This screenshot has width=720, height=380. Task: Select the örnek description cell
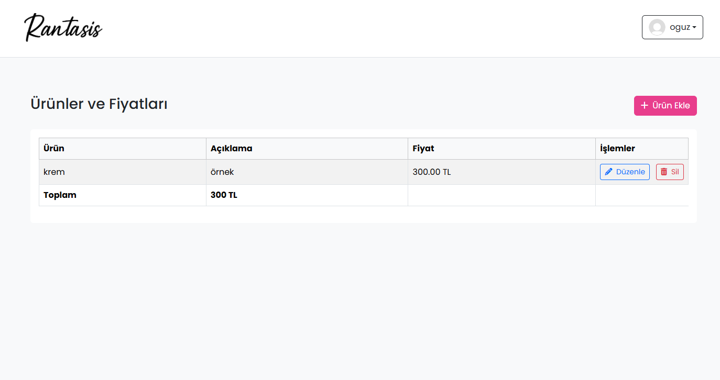point(222,172)
